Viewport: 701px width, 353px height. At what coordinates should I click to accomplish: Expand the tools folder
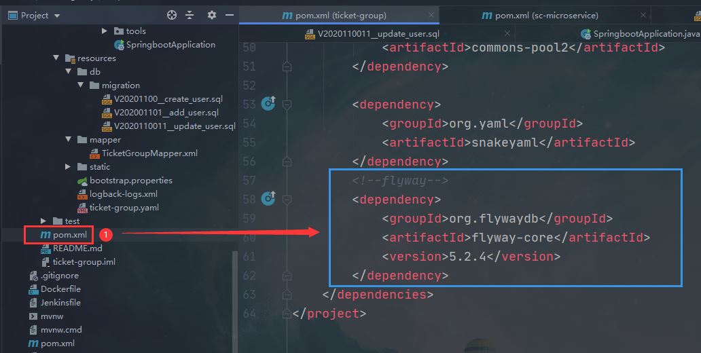coord(104,31)
